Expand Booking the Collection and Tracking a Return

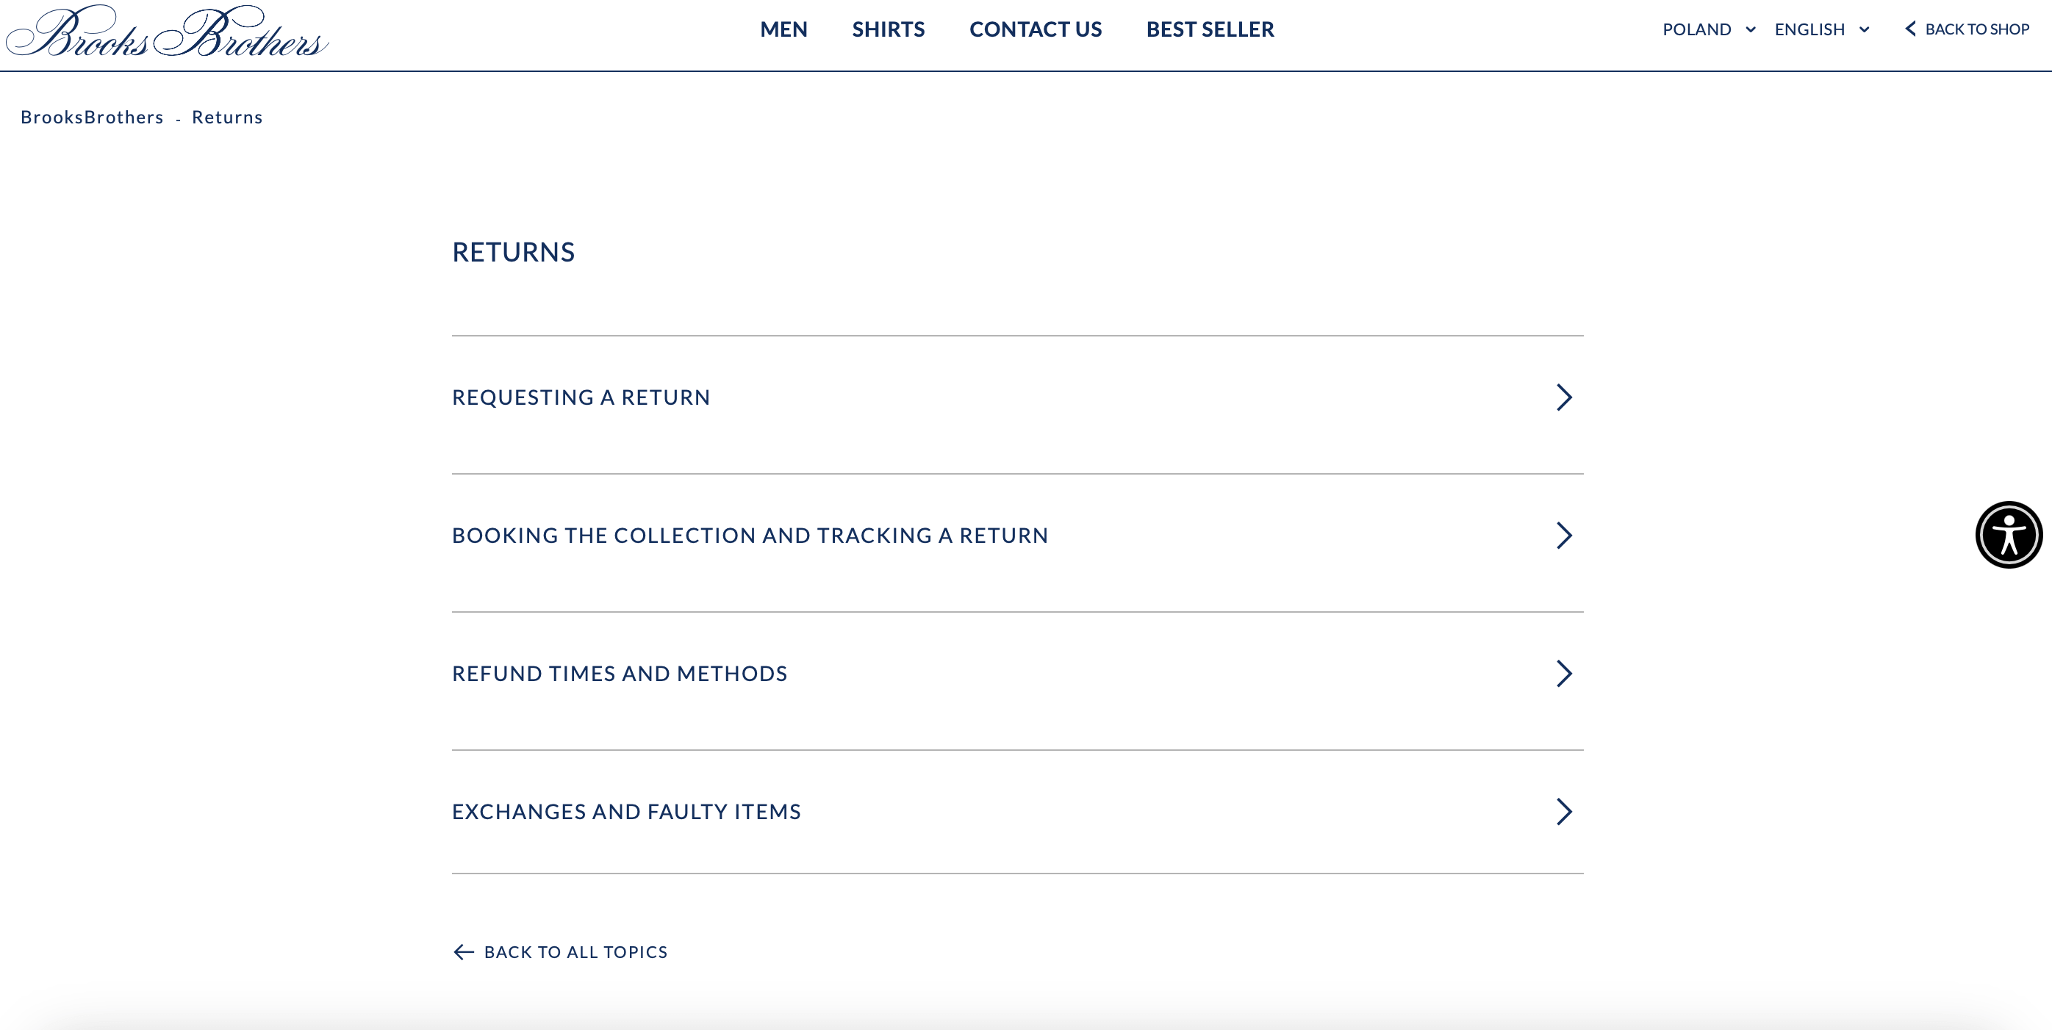coord(1017,536)
